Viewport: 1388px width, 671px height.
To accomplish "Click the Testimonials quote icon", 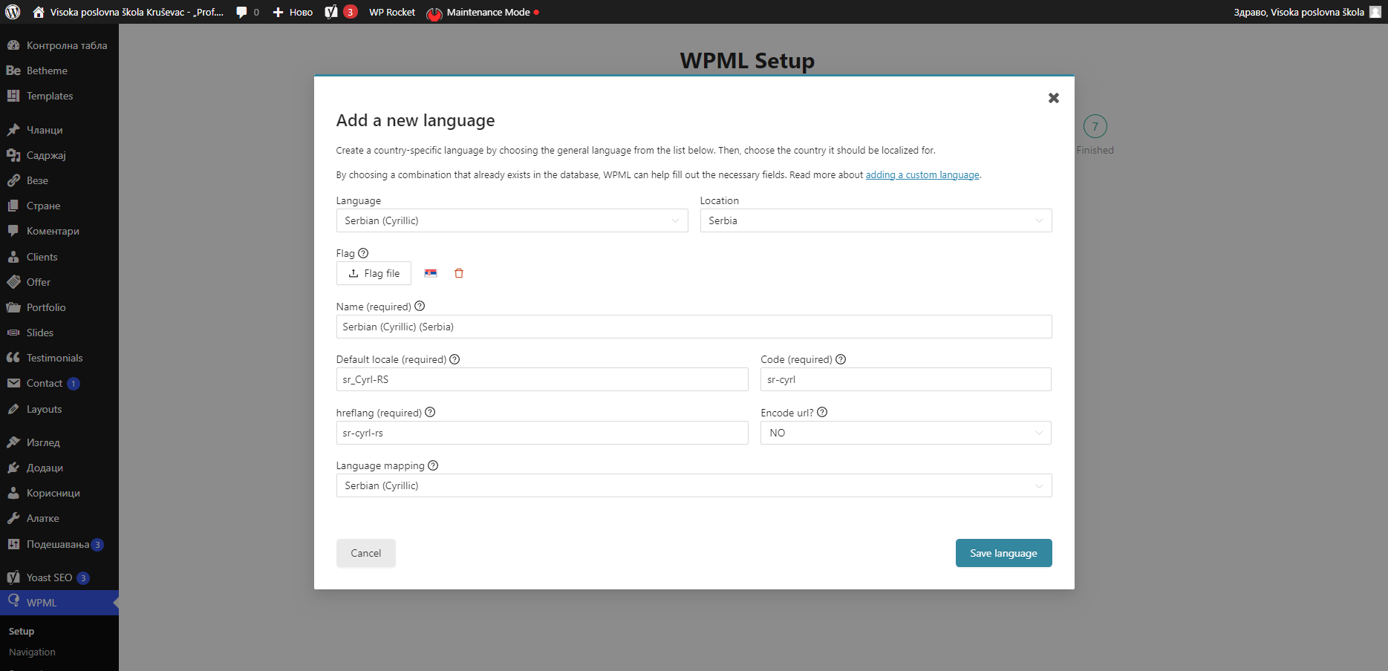I will (x=13, y=358).
